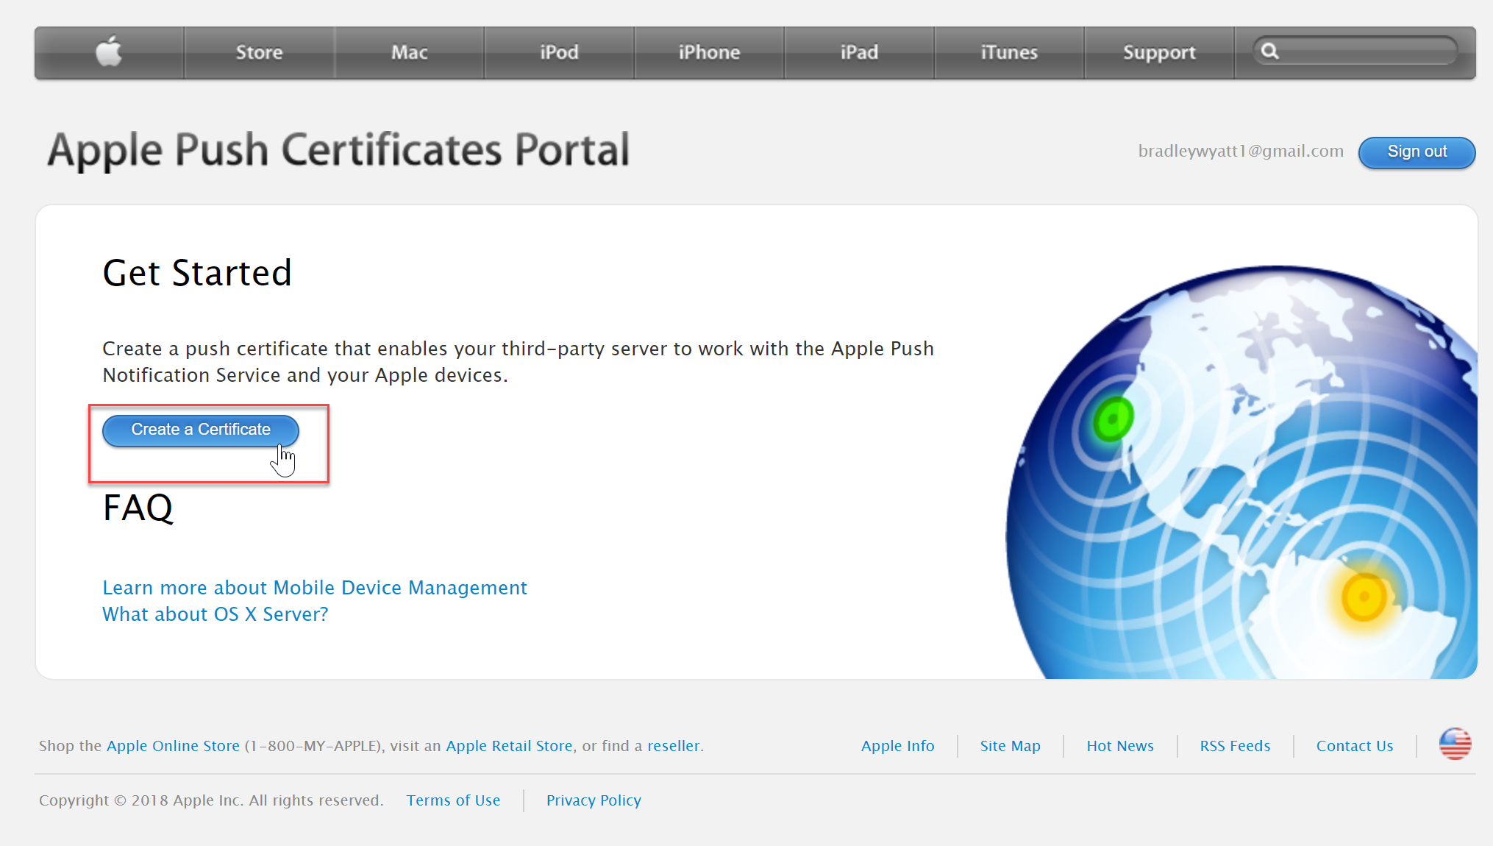Click the FAQ heading
The width and height of the screenshot is (1493, 846).
click(x=138, y=508)
